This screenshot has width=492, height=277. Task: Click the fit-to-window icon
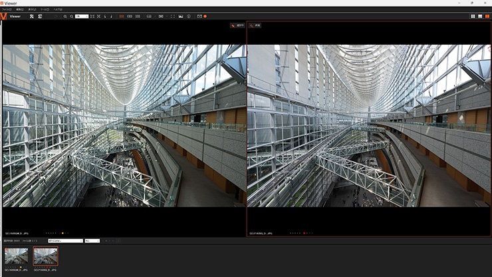click(92, 17)
